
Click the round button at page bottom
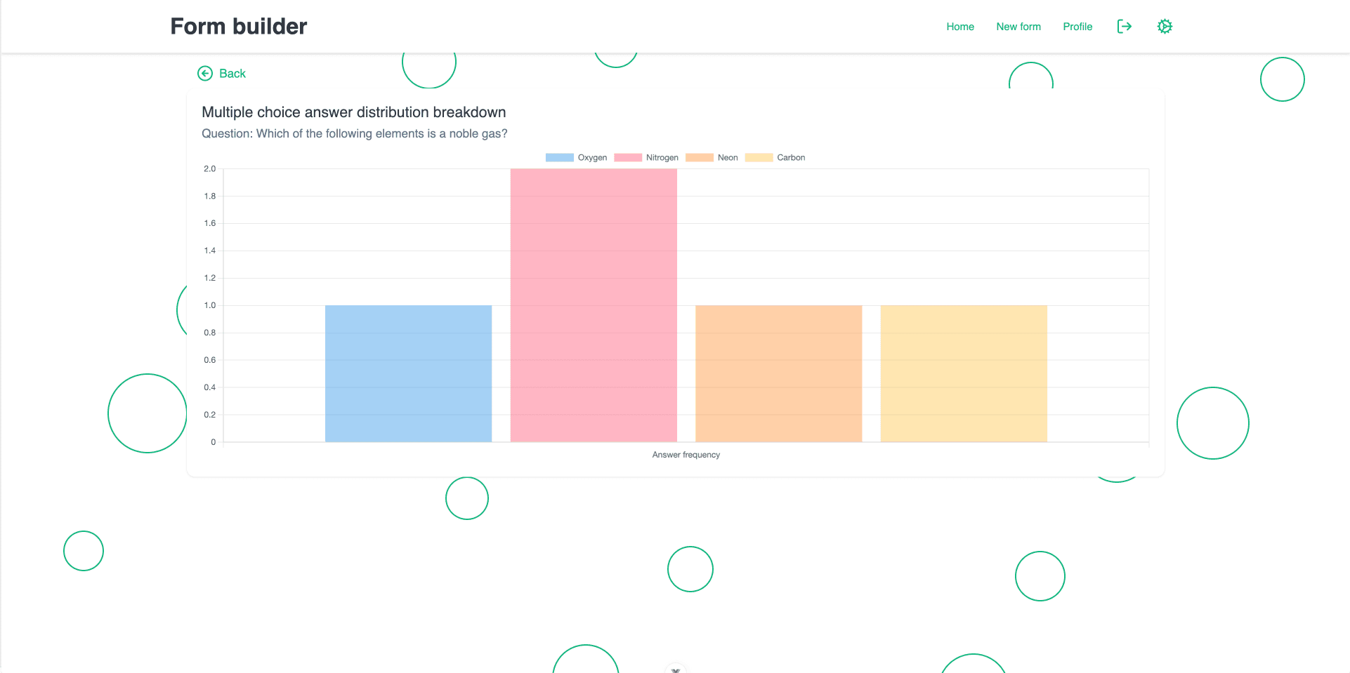[675, 668]
